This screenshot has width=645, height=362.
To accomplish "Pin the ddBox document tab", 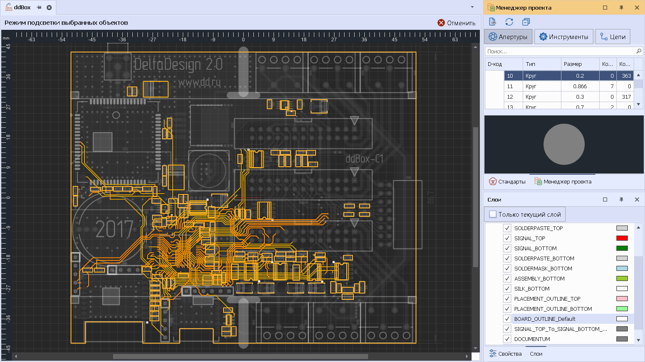I will point(39,8).
